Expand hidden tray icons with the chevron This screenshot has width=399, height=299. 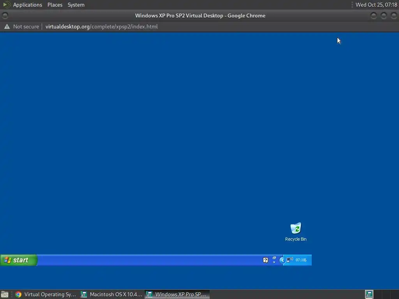pos(282,260)
